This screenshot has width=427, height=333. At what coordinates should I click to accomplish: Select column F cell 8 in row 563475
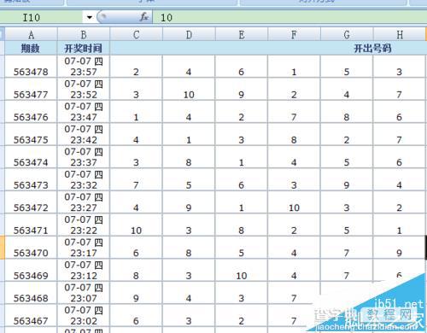294,134
